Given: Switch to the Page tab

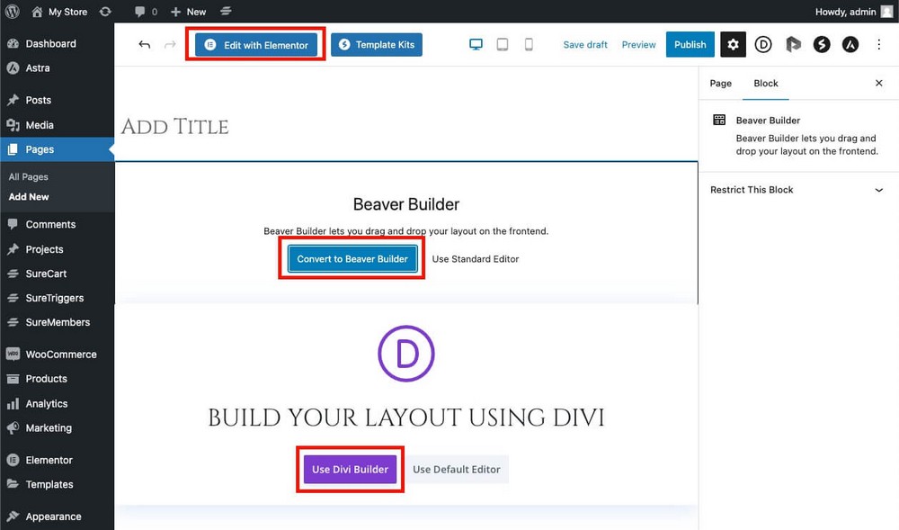Looking at the screenshot, I should pyautogui.click(x=721, y=83).
